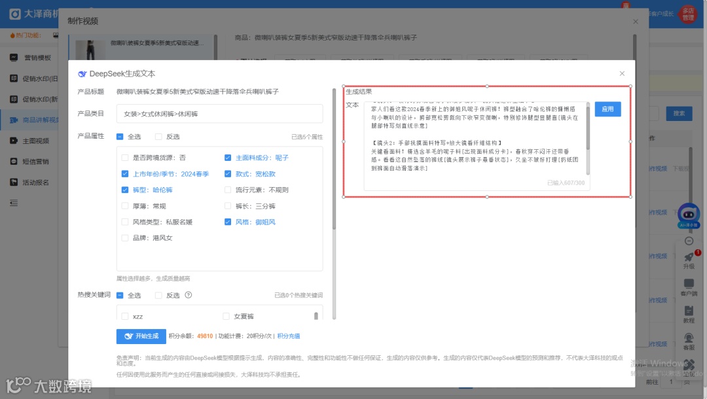Click the minus circle icon in right toolbar
This screenshot has height=399, width=707.
[x=689, y=241]
